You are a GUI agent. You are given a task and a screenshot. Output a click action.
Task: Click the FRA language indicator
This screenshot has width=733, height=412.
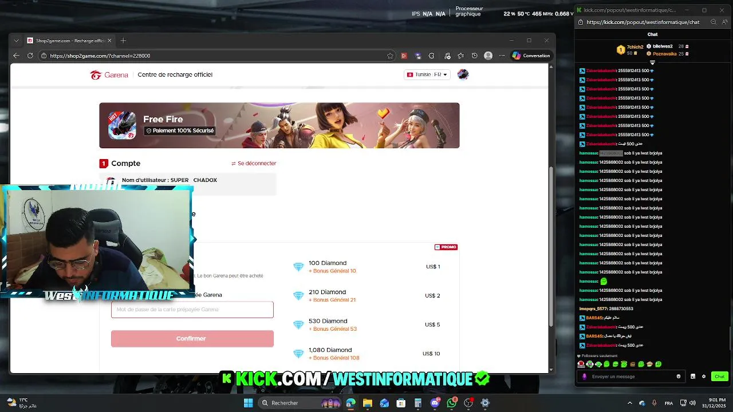pos(668,403)
